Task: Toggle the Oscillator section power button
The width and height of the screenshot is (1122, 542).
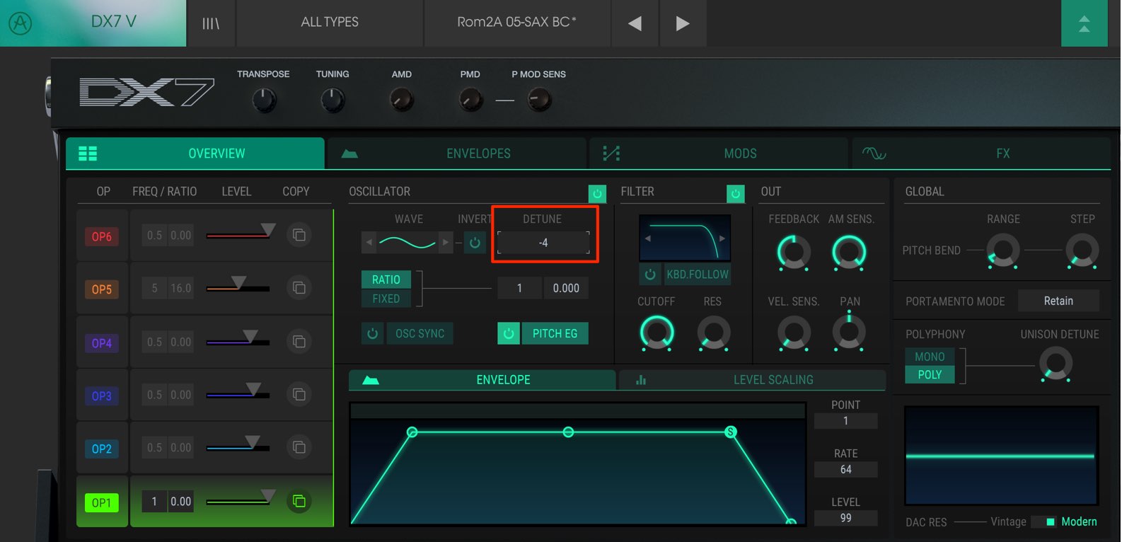Action: [x=597, y=193]
